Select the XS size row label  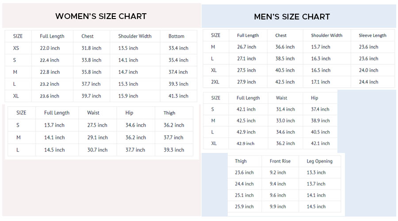point(16,48)
